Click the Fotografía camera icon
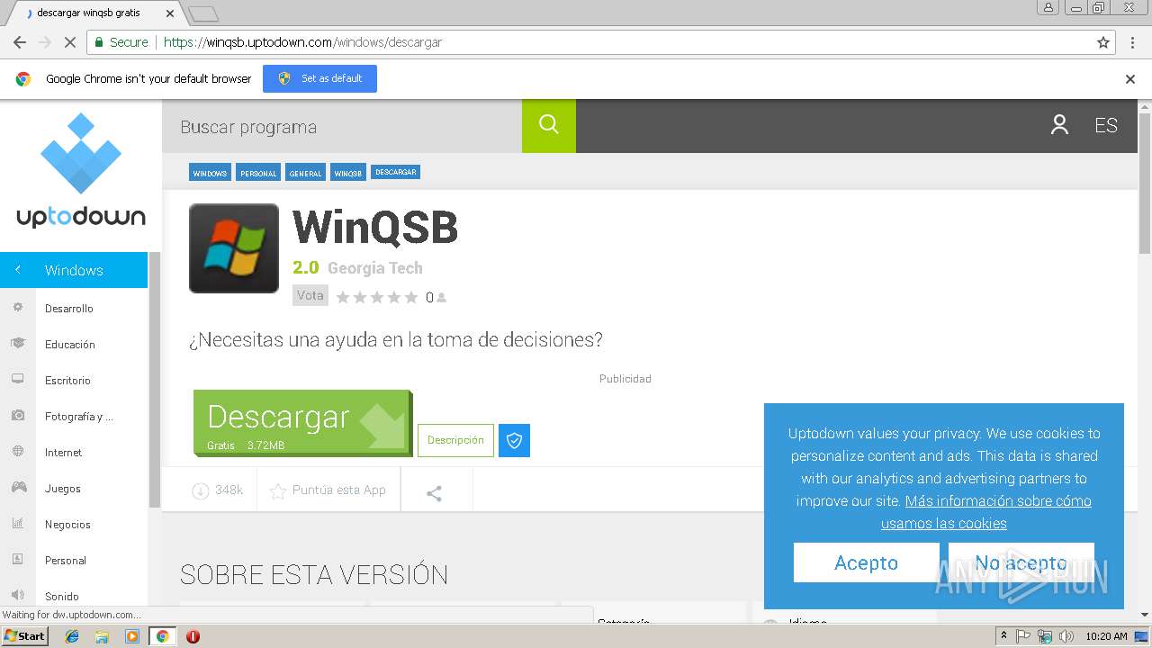This screenshot has width=1152, height=648. point(17,415)
